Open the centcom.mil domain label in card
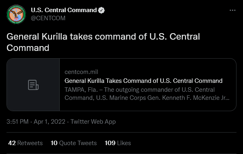 81,72
